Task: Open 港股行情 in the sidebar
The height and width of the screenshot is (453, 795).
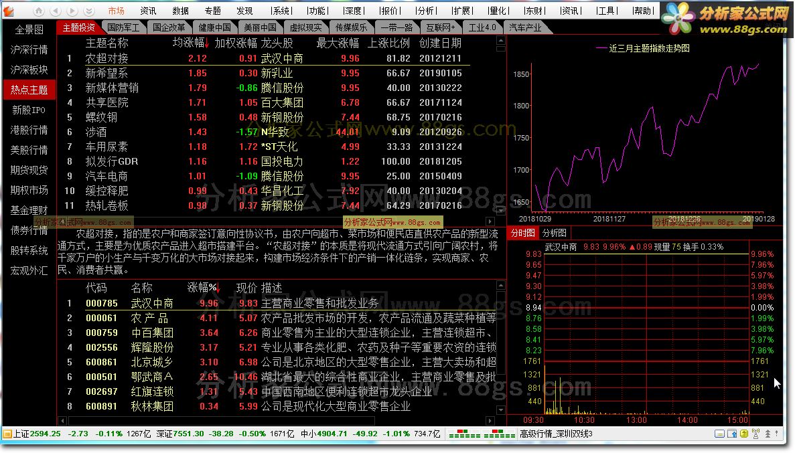Action: 29,130
